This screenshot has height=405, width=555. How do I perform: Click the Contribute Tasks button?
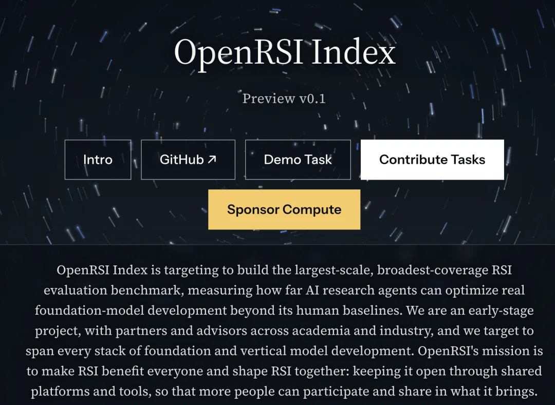tap(432, 160)
